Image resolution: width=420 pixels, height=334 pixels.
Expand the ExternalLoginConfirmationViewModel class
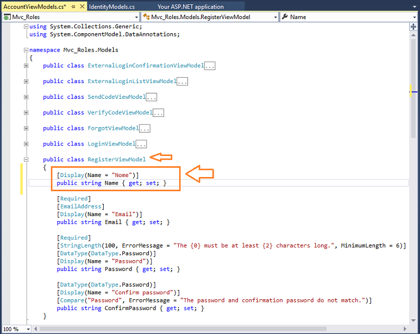26,66
